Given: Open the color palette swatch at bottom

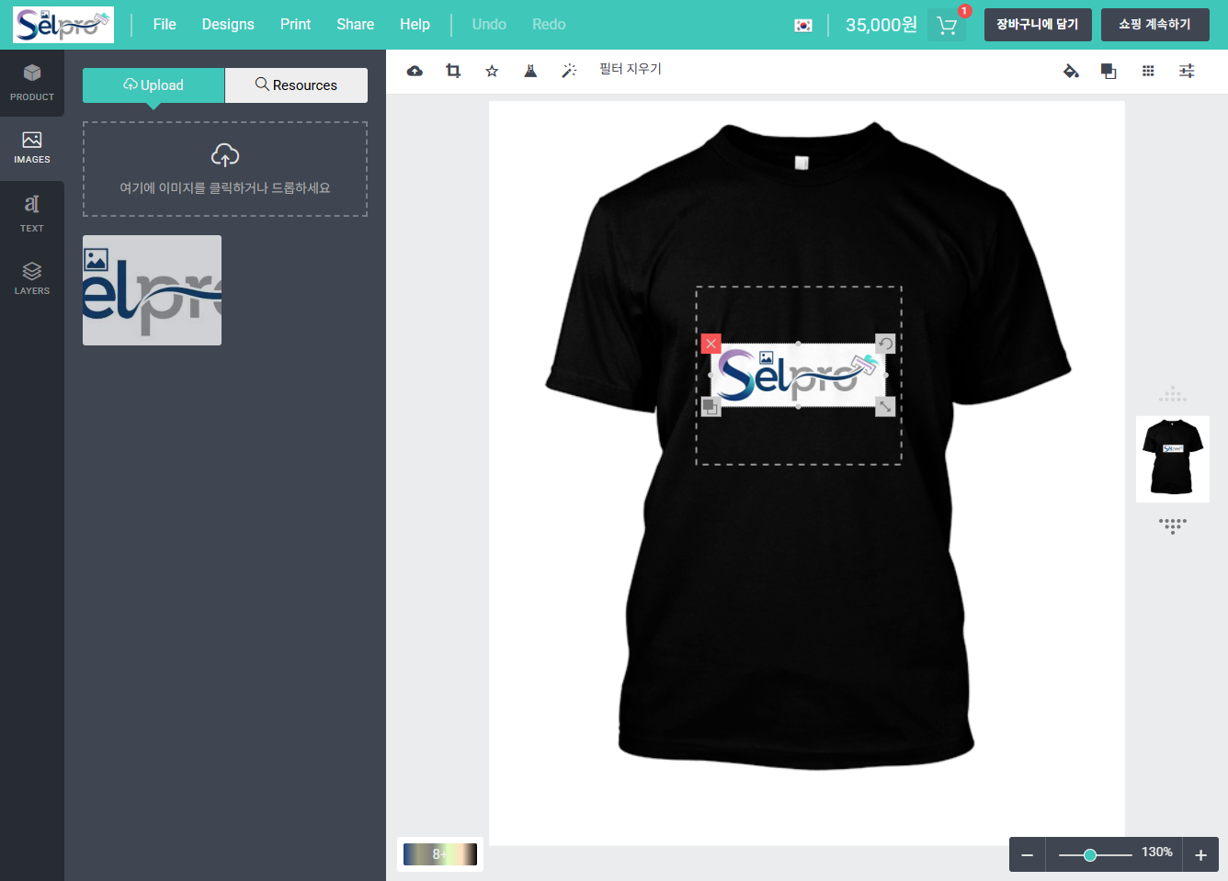Looking at the screenshot, I should coord(440,854).
